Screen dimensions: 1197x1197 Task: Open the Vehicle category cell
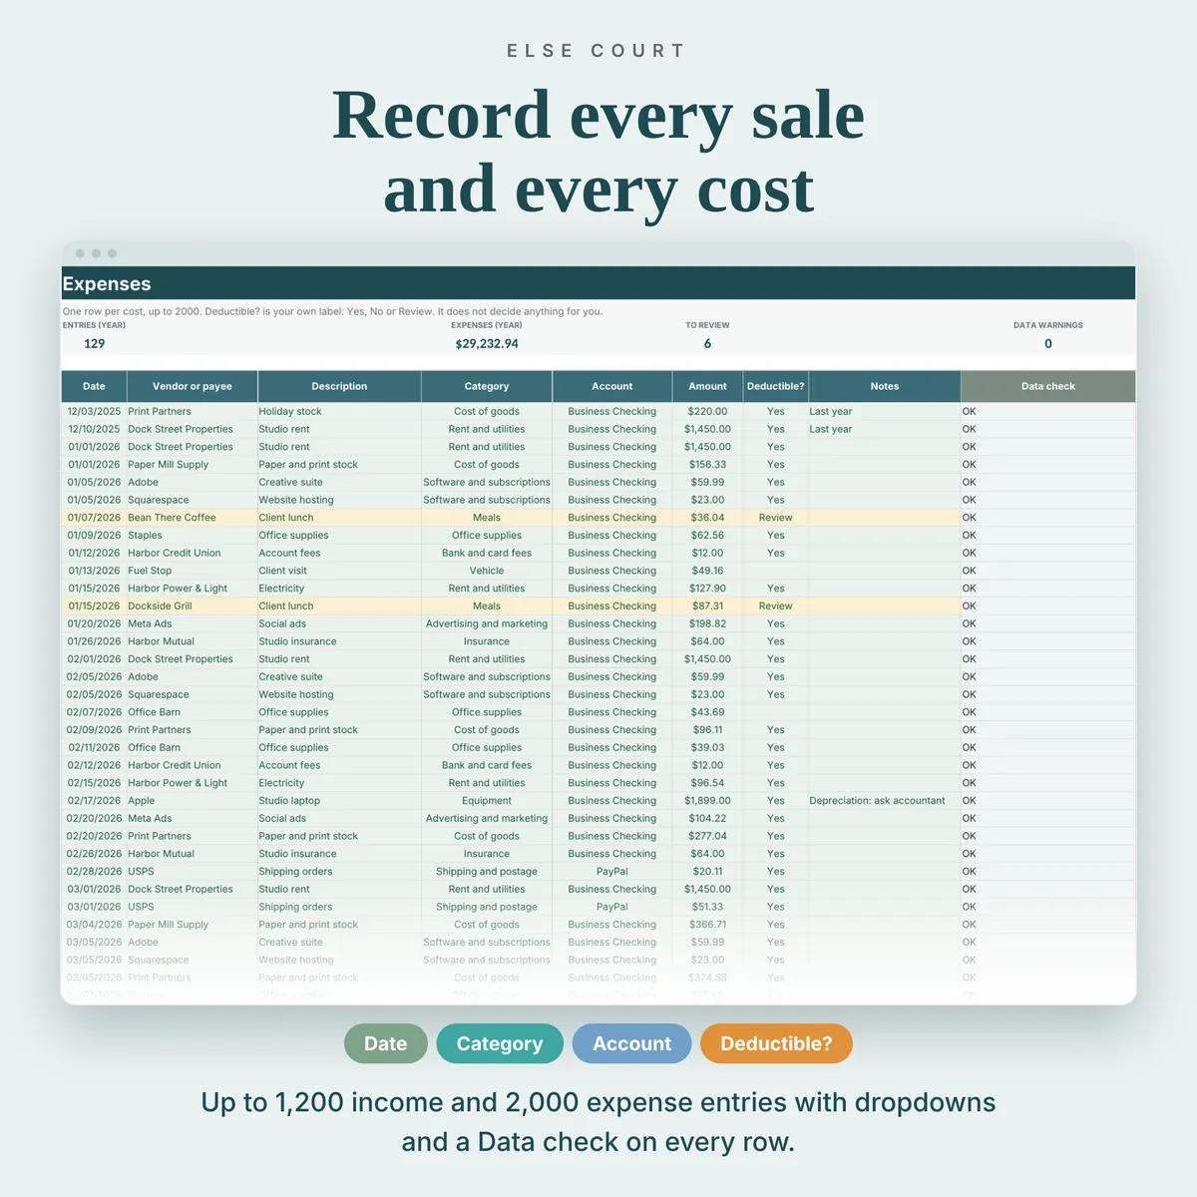tap(487, 571)
